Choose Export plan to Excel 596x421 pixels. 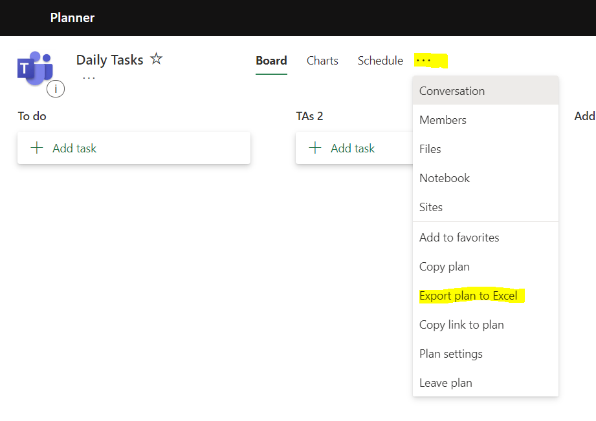tap(485, 296)
